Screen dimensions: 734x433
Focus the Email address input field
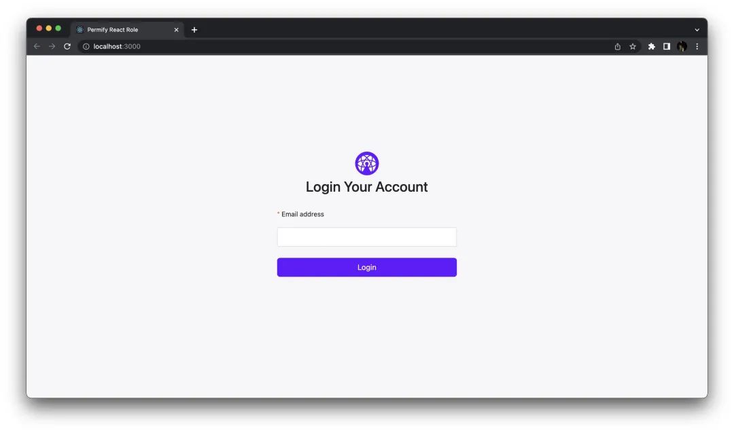click(x=366, y=237)
